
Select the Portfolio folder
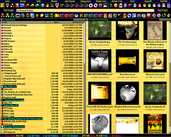tap(7, 33)
